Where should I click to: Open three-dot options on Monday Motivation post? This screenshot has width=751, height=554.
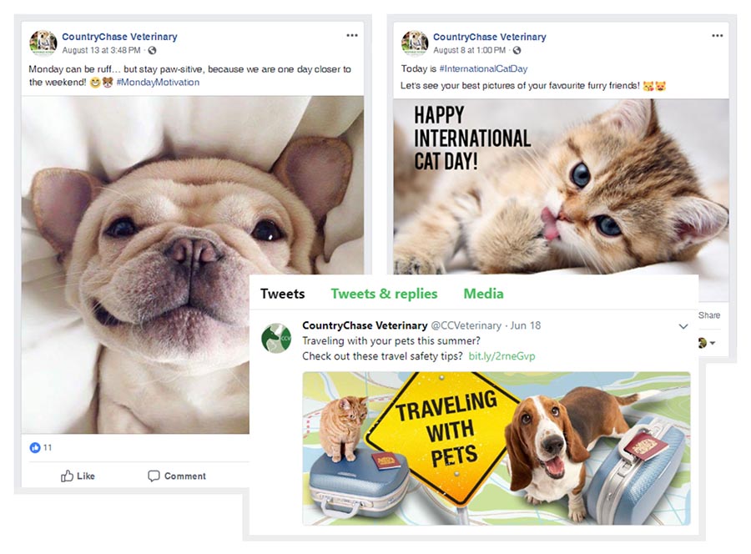(352, 36)
